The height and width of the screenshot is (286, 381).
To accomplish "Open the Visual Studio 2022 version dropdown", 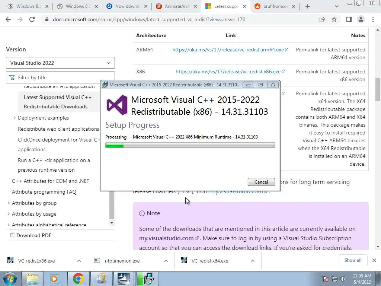I will (60, 63).
